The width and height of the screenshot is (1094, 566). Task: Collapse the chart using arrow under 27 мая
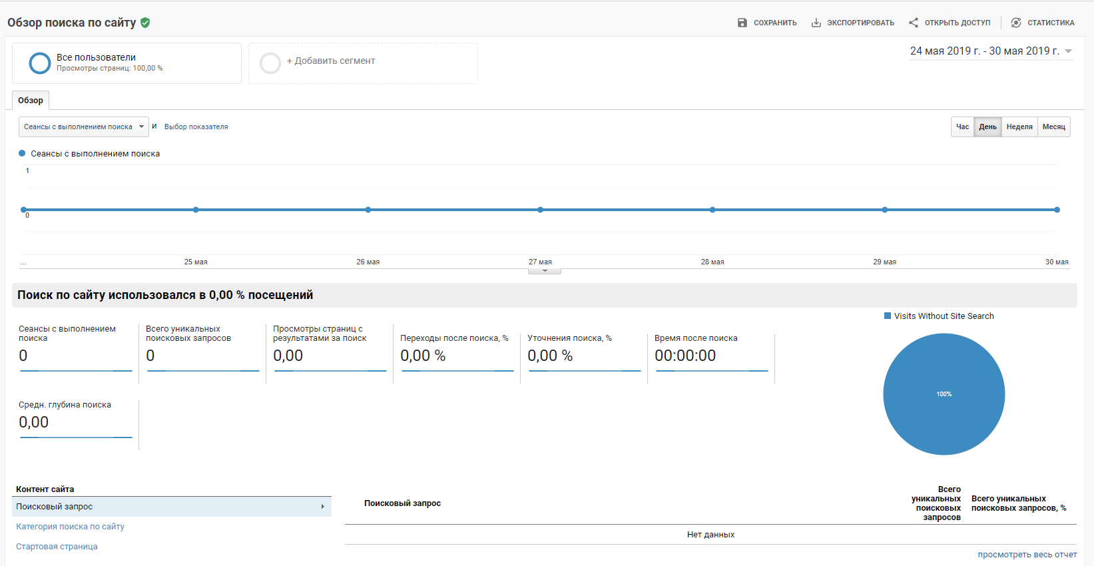(545, 271)
